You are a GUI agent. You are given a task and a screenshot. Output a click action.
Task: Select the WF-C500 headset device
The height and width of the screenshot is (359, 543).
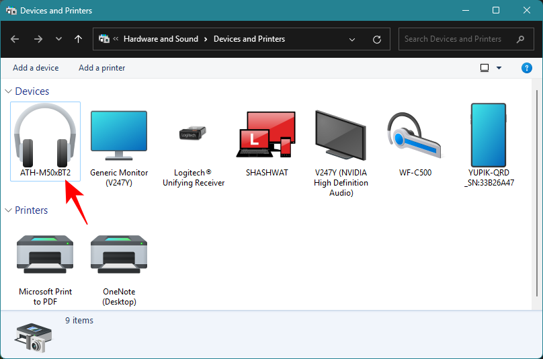point(415,143)
